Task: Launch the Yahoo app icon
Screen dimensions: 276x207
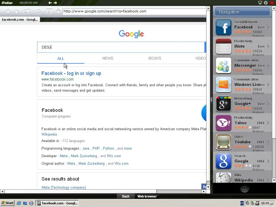Action: [x=223, y=123]
